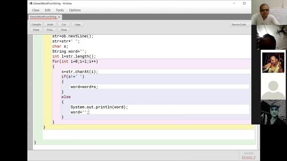Click the line 'str=str+" ";'
Screen dimensions: 287x161
click(66, 41)
